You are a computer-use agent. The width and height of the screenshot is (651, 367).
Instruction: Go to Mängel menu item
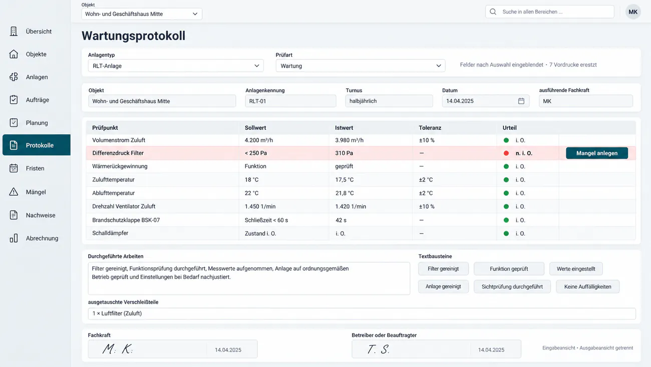point(36,192)
